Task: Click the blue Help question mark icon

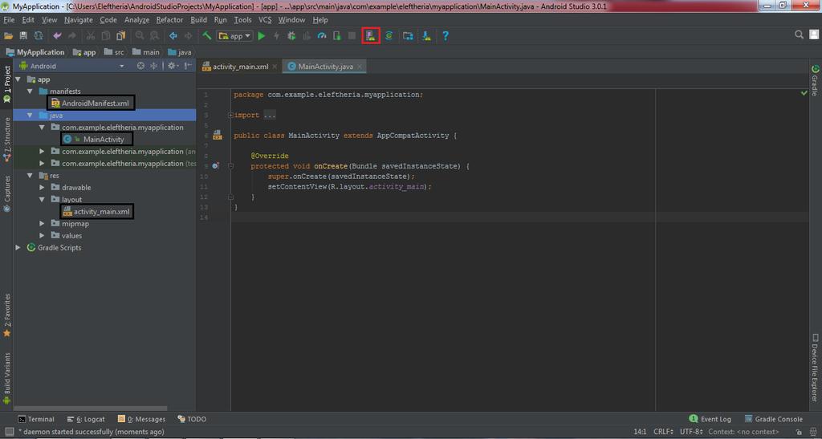Action: coord(445,35)
